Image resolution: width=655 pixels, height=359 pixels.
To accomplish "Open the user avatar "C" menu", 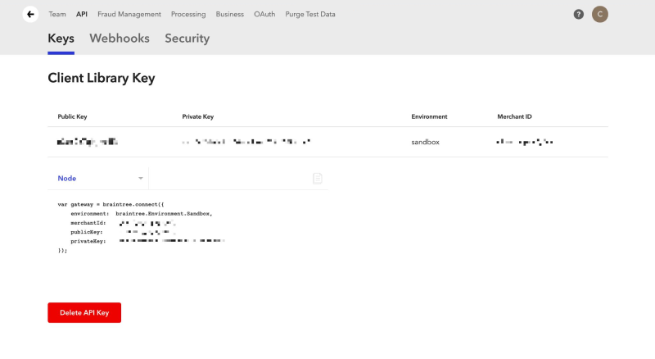I will [x=600, y=14].
